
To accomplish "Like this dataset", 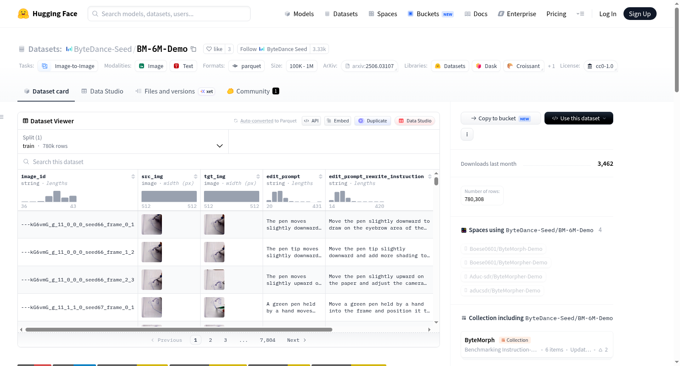I will click(x=214, y=49).
